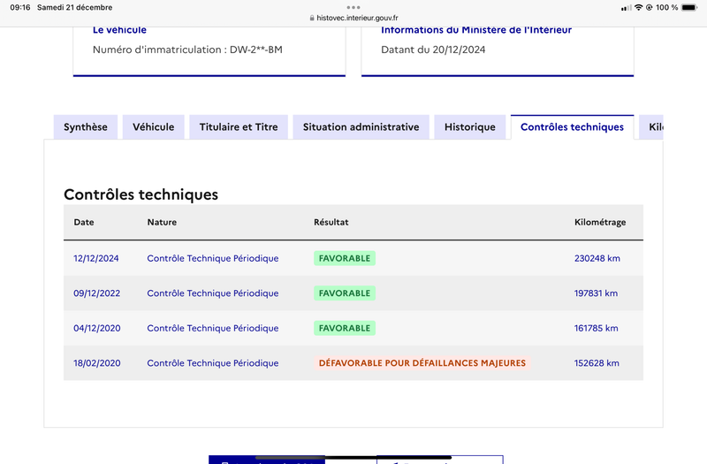707x464 pixels.
Task: Click FAVORABLE badge for 12/12/2024
Action: [345, 258]
